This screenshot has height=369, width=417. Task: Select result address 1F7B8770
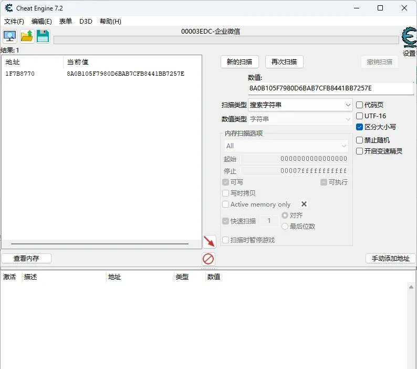click(x=20, y=74)
